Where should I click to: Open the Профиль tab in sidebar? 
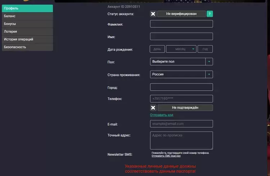pyautogui.click(x=27, y=8)
